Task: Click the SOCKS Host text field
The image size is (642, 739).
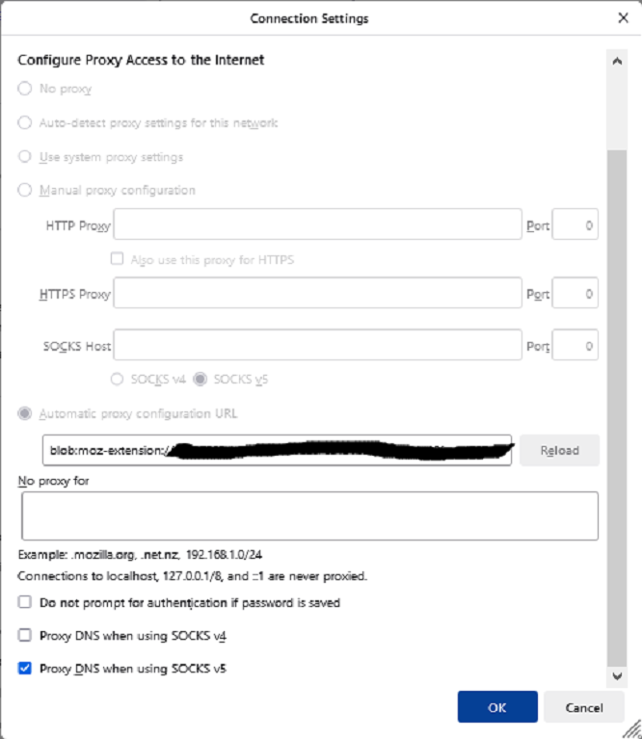Action: point(317,345)
